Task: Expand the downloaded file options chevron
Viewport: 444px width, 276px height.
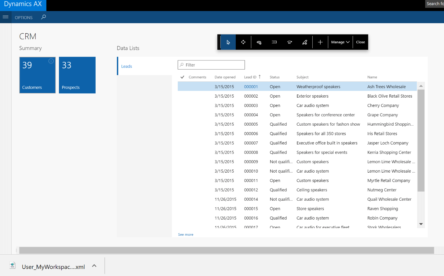Action: pyautogui.click(x=94, y=266)
